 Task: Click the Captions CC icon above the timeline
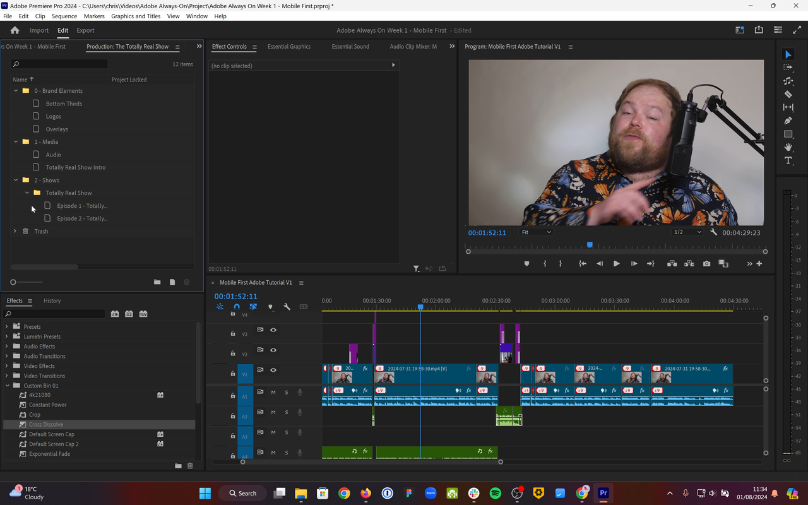(x=304, y=307)
